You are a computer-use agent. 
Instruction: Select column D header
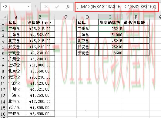[x=88, y=17]
